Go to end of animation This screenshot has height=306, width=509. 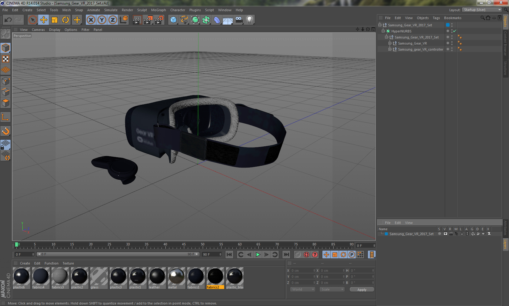coord(286,254)
